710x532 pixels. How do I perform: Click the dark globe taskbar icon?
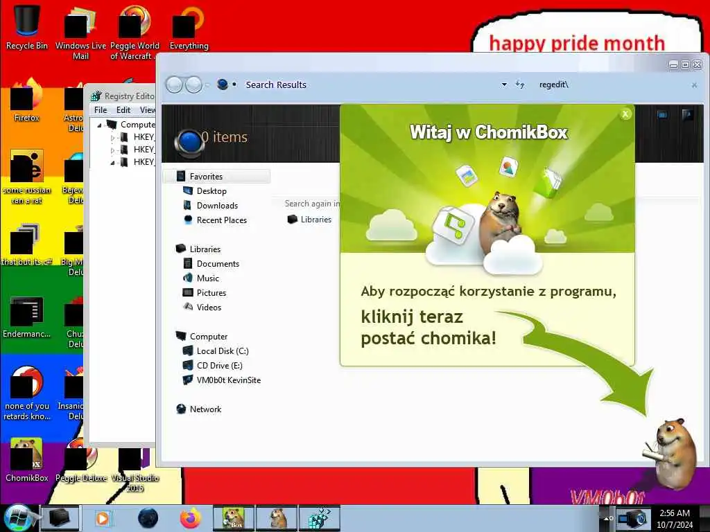click(148, 518)
